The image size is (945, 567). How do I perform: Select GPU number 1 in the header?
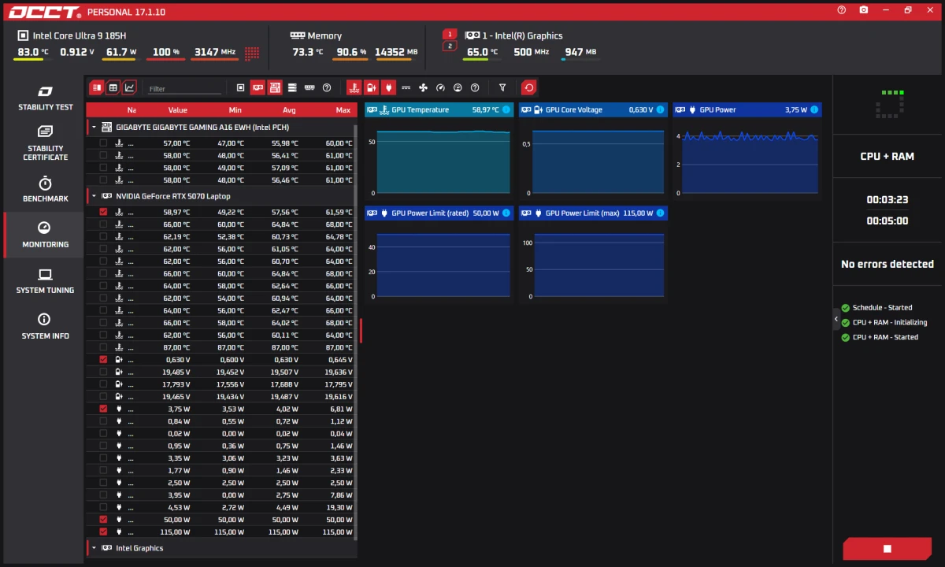[450, 35]
